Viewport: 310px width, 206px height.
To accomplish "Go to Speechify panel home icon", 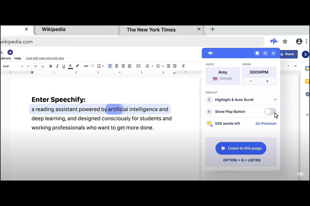I will click(257, 53).
